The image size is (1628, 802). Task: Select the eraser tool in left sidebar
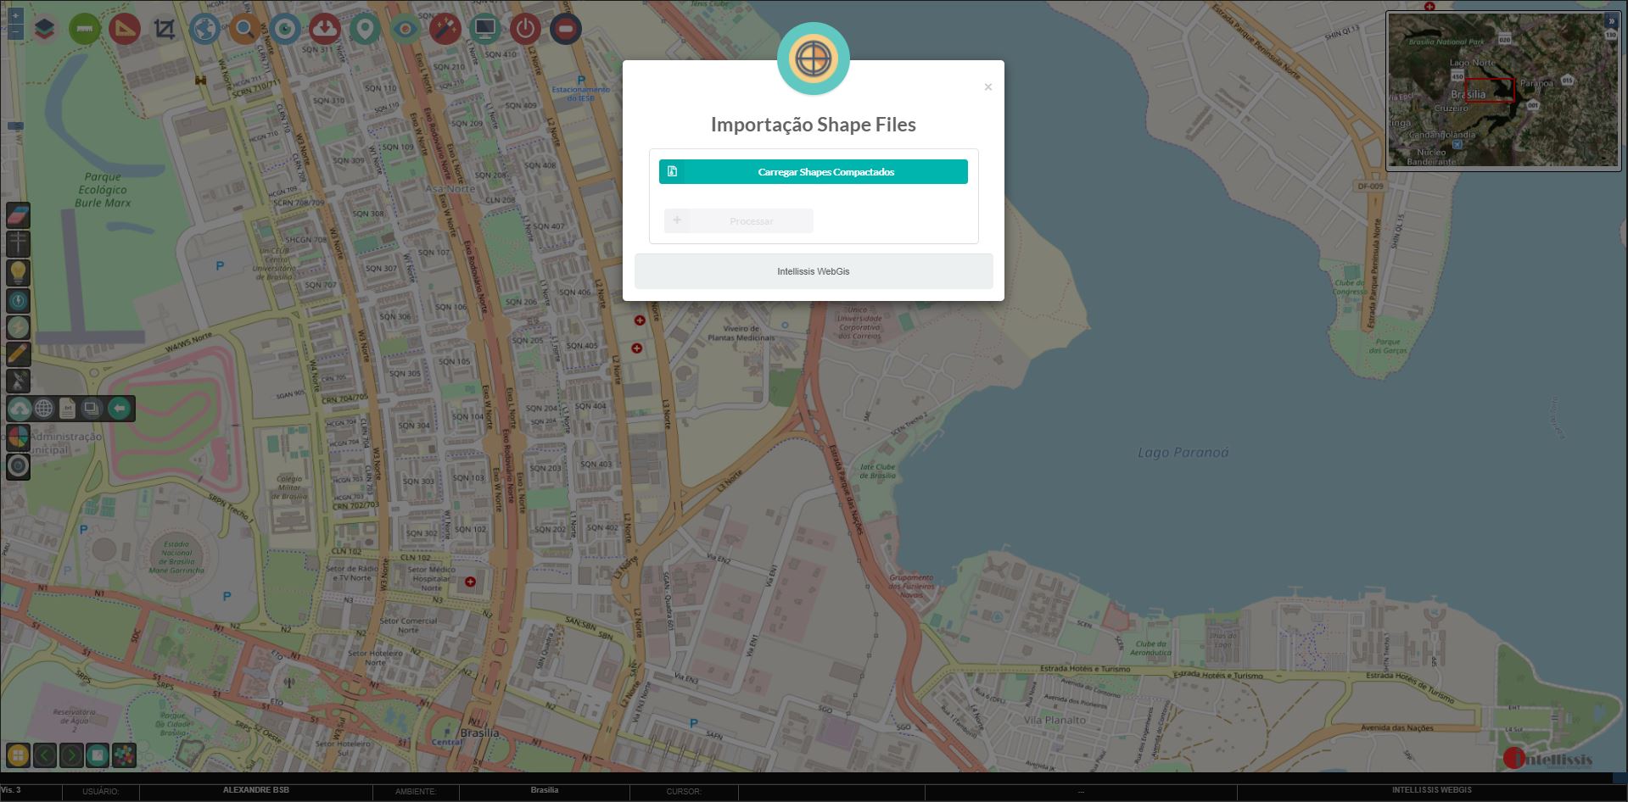(18, 215)
